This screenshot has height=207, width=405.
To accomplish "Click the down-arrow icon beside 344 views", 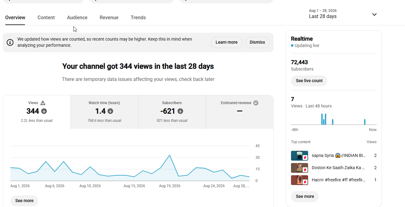I will coord(44,111).
